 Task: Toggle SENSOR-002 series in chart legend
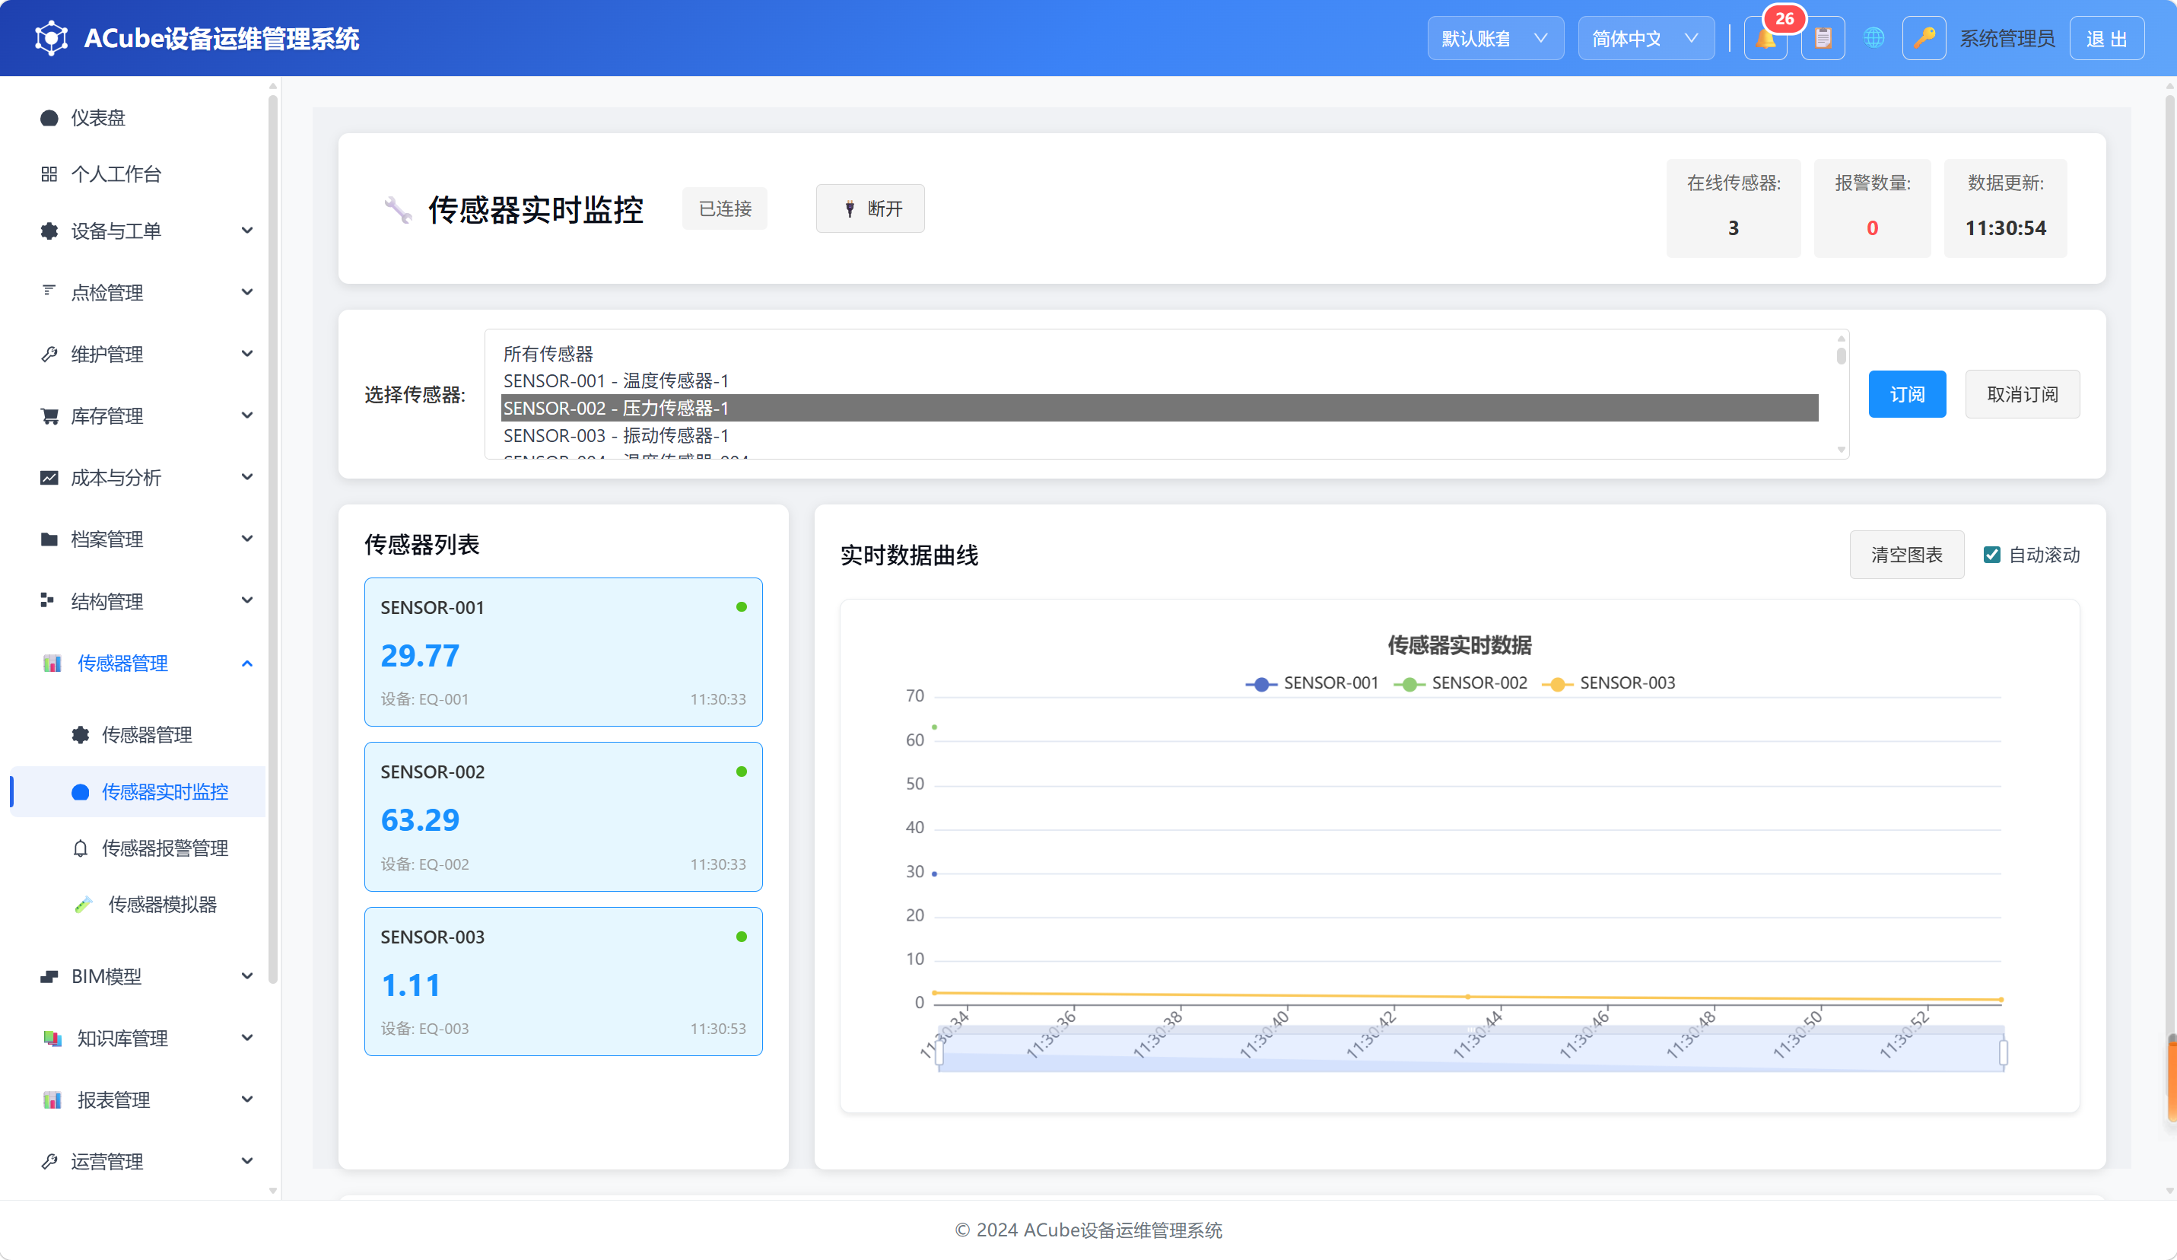point(1460,682)
